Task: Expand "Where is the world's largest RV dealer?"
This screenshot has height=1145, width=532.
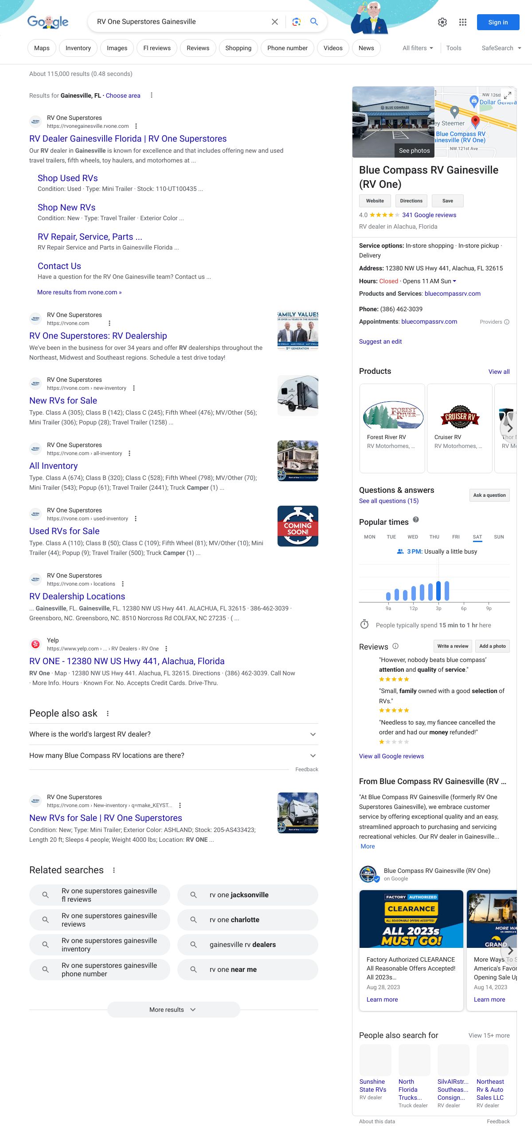Action: coord(173,734)
